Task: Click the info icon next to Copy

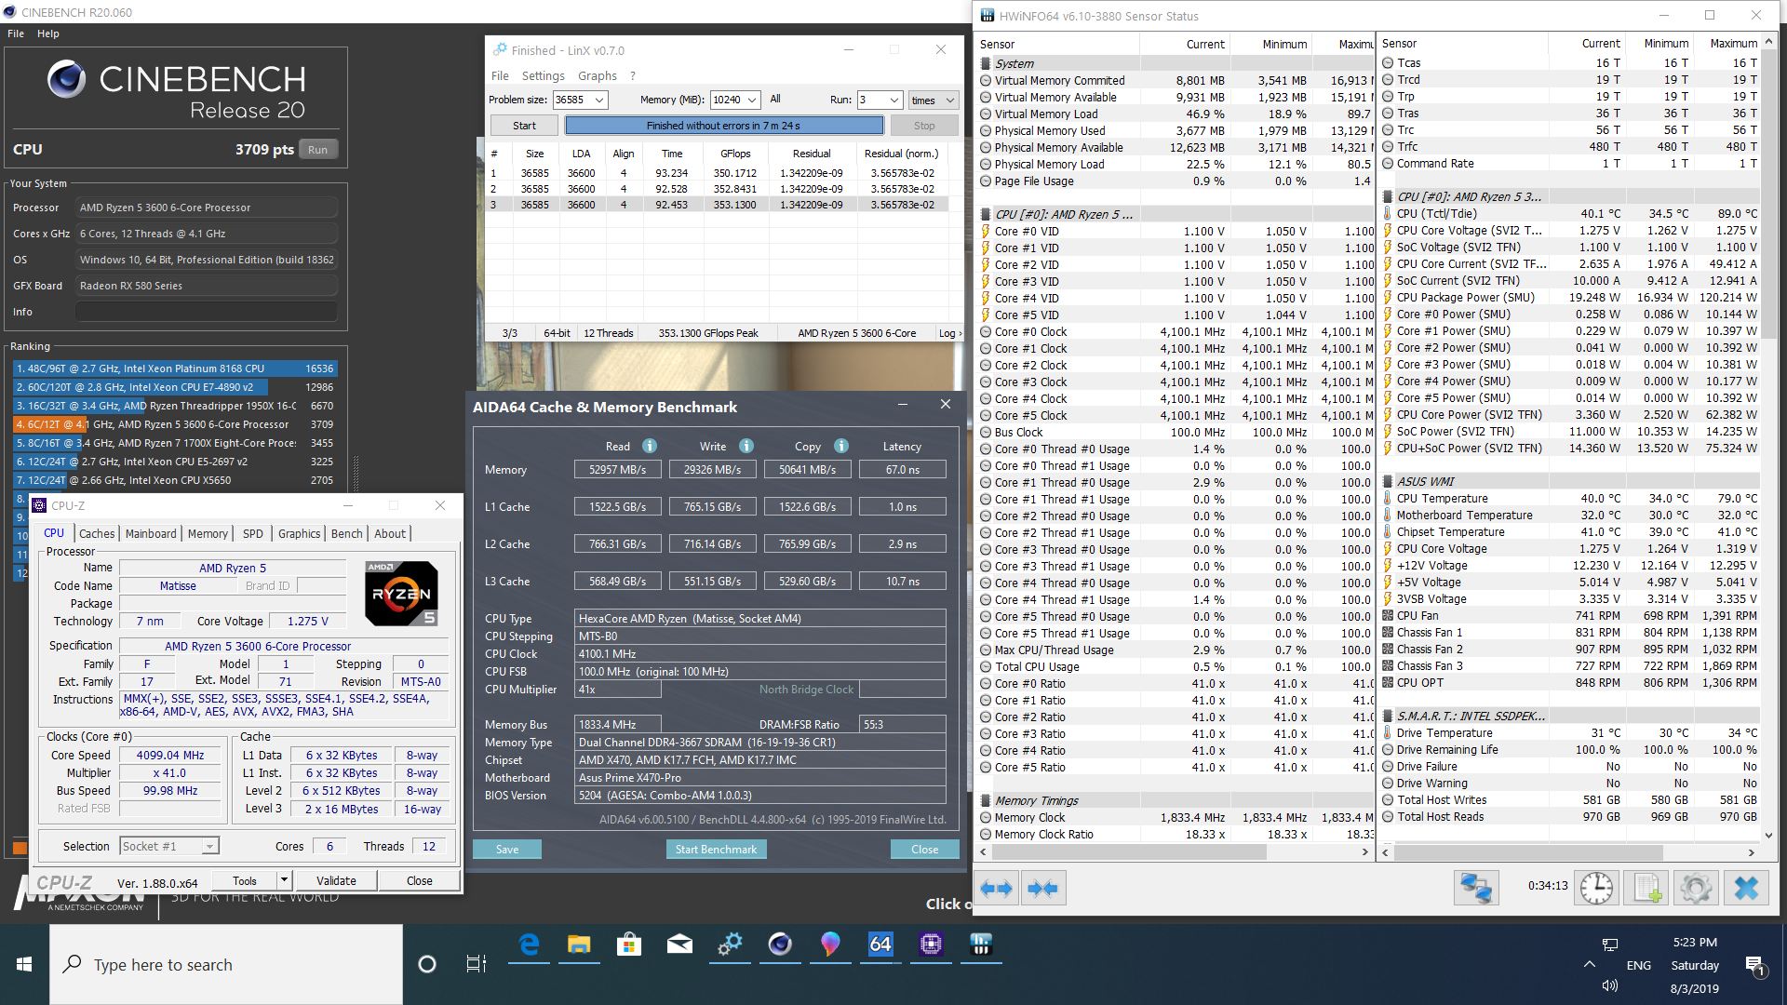Action: pyautogui.click(x=840, y=446)
